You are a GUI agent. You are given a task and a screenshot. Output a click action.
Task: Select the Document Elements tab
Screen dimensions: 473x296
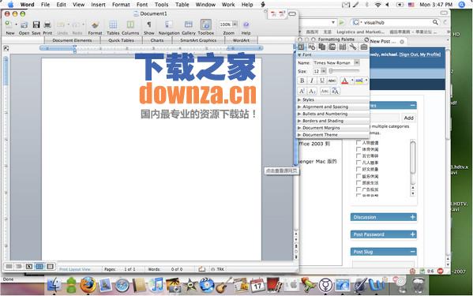72,40
